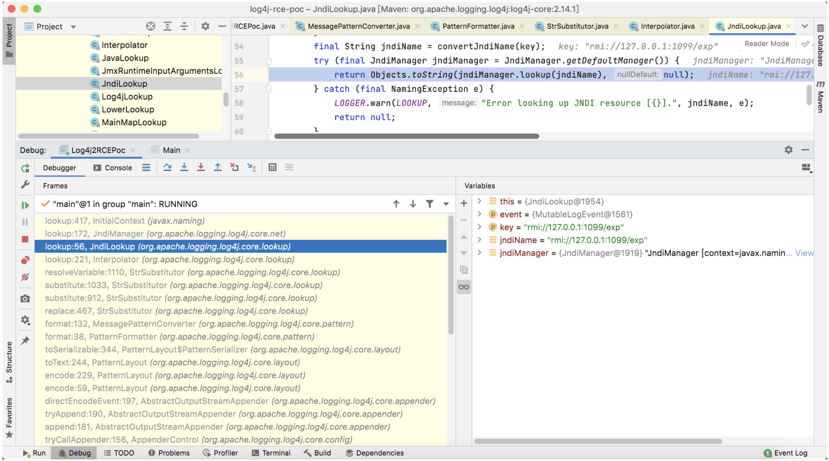Stop the debug session red square
The height and width of the screenshot is (461, 829).
(x=25, y=239)
